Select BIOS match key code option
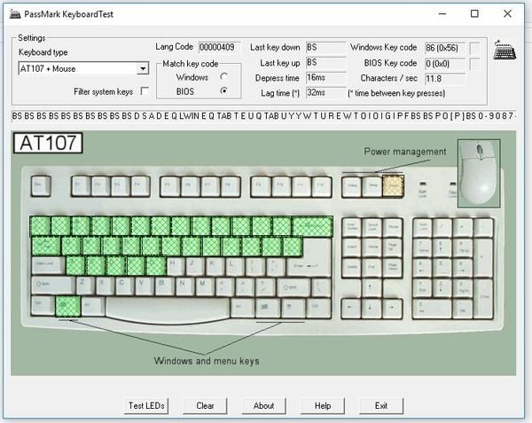The width and height of the screenshot is (532, 423). (223, 91)
